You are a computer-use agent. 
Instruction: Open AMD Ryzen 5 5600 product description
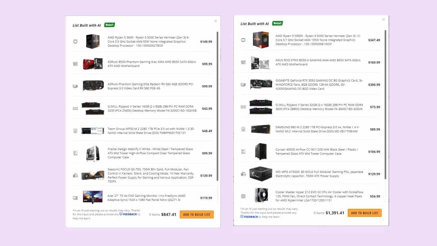(x=149, y=42)
